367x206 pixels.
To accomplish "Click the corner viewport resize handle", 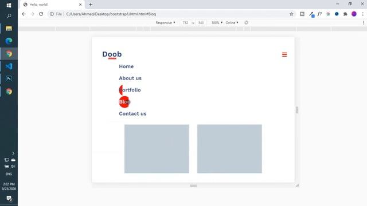I will 297,185.
